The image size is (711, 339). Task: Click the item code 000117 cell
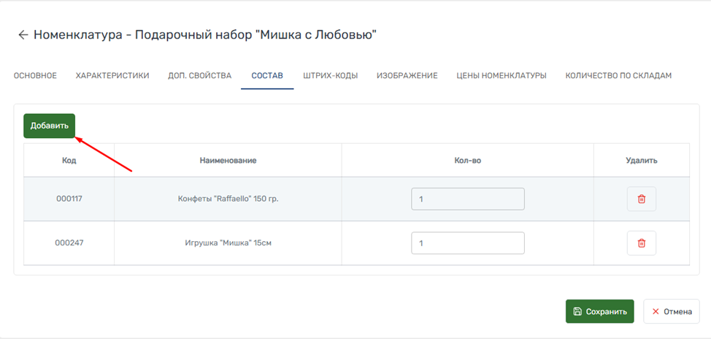pos(69,199)
